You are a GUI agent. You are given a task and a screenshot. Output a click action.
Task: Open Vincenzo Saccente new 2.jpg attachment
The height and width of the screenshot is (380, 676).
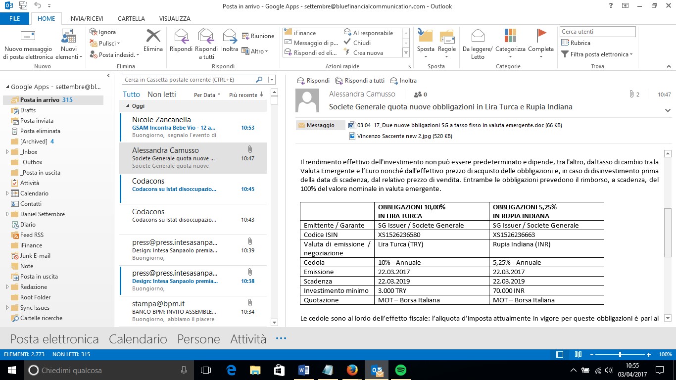[x=400, y=136]
